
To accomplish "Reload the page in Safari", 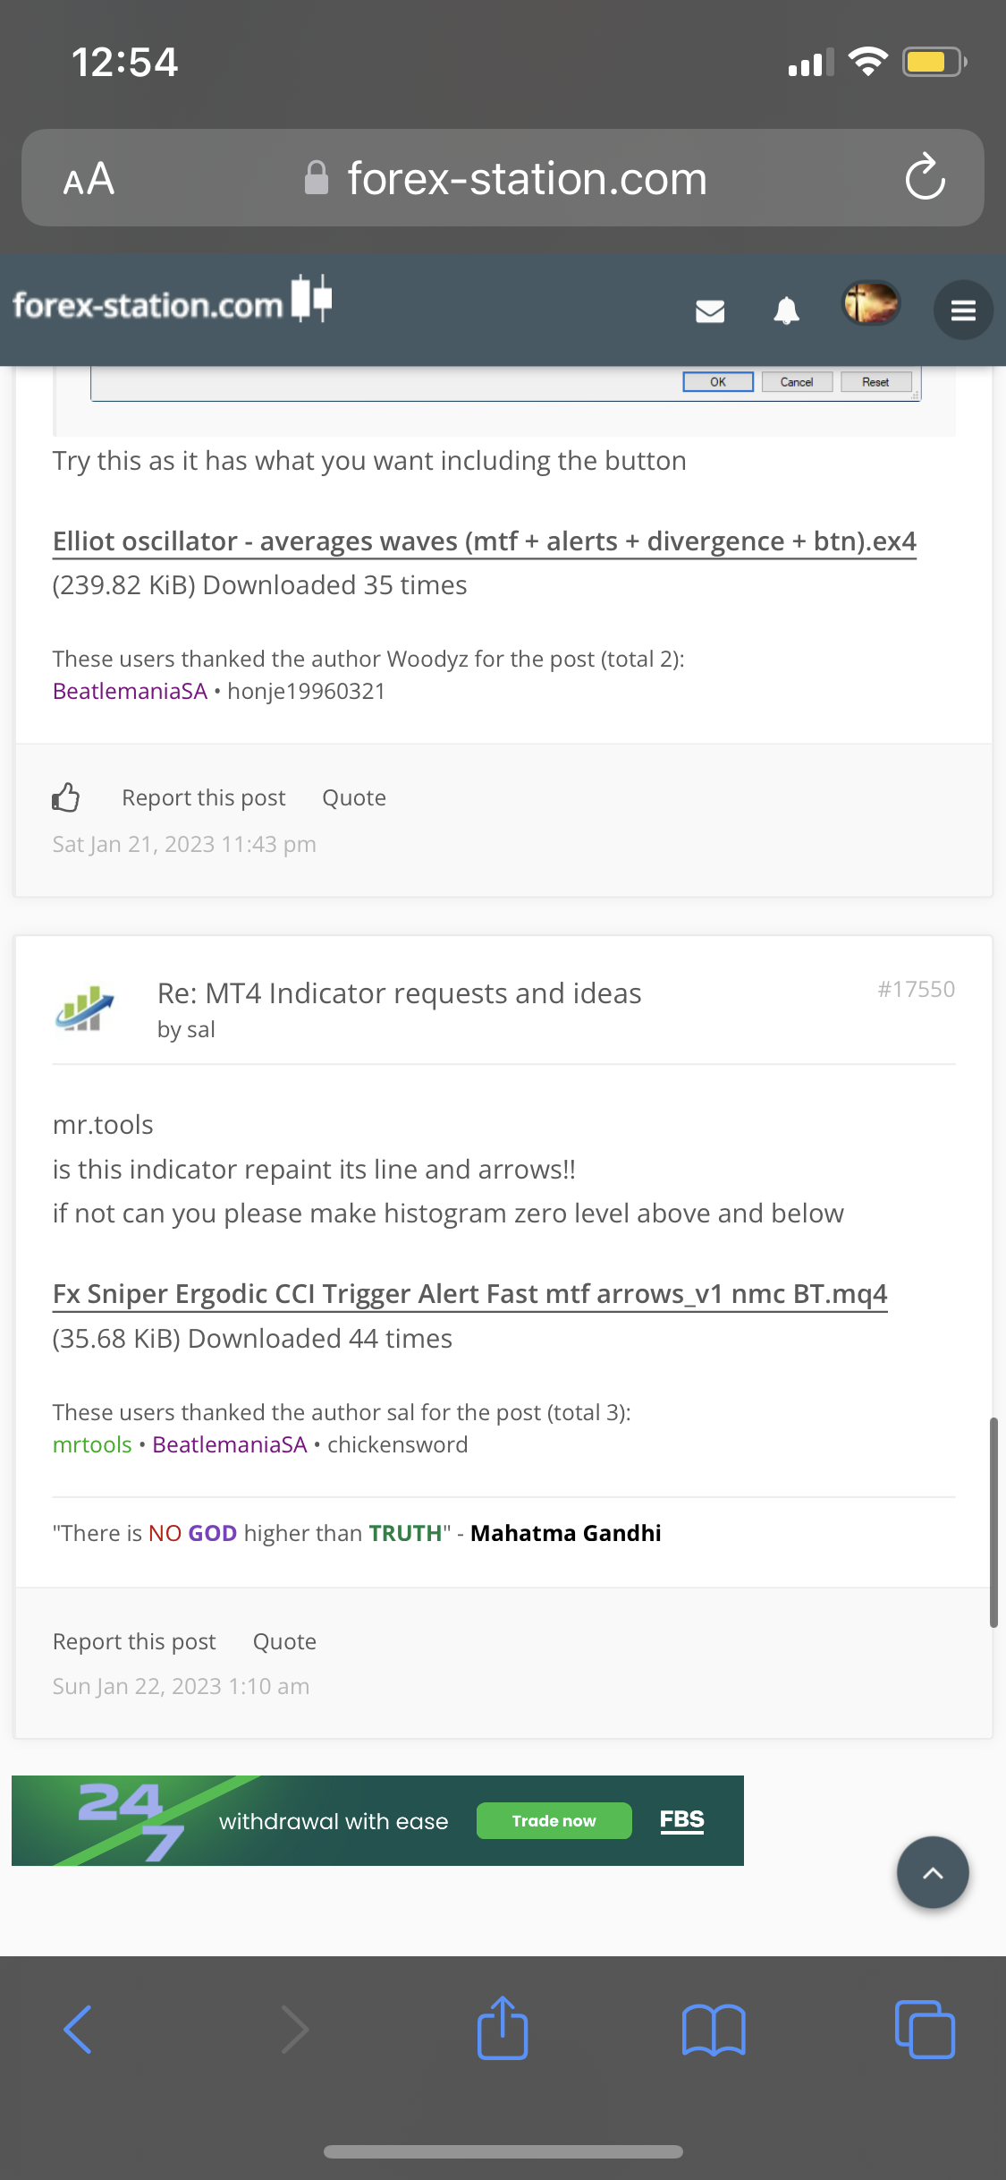I will [x=925, y=177].
